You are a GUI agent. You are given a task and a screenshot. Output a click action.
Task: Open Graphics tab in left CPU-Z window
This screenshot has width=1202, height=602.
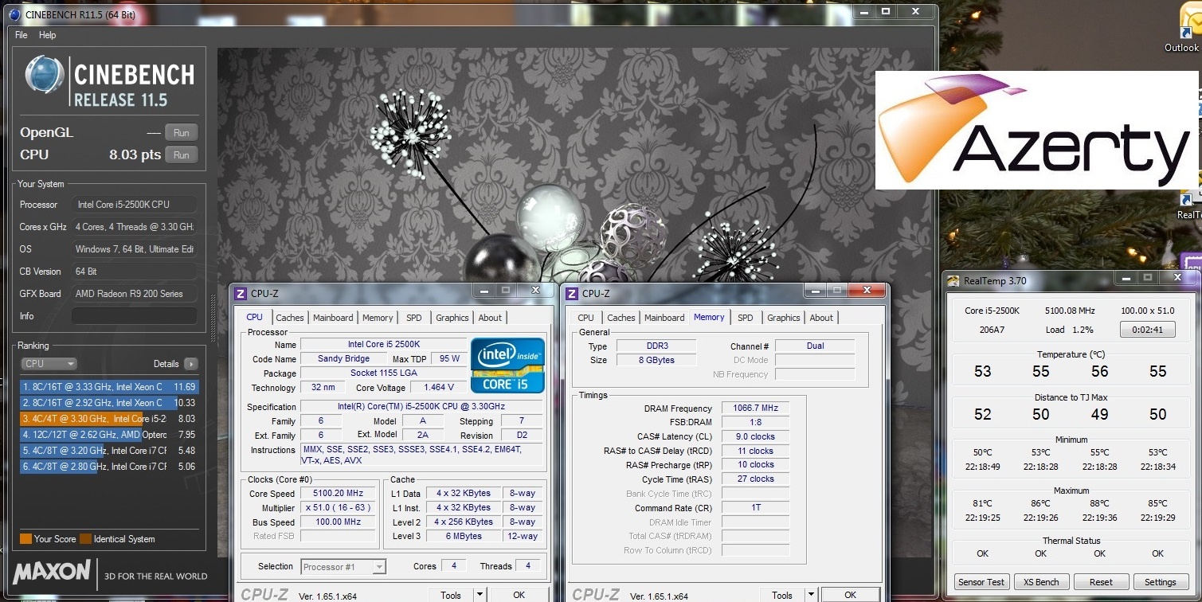pyautogui.click(x=452, y=318)
